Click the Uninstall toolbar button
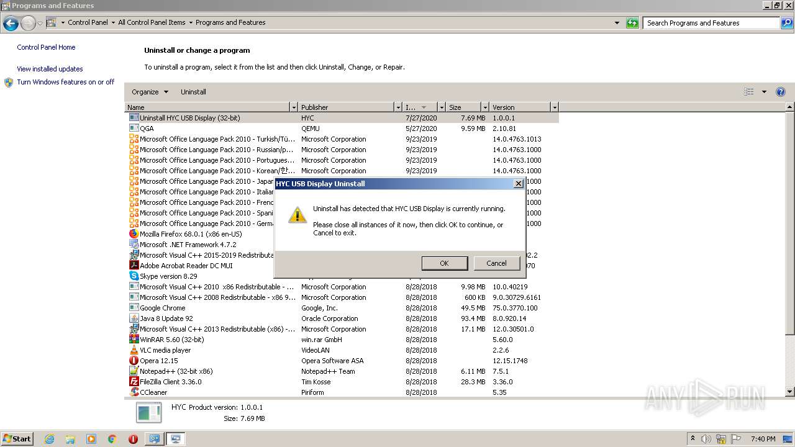This screenshot has height=447, width=795. (x=193, y=92)
